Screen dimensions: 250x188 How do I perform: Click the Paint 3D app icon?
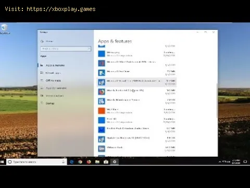102,120
